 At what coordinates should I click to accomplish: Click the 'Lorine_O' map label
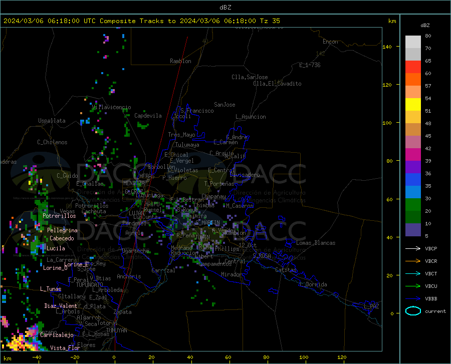(55, 268)
